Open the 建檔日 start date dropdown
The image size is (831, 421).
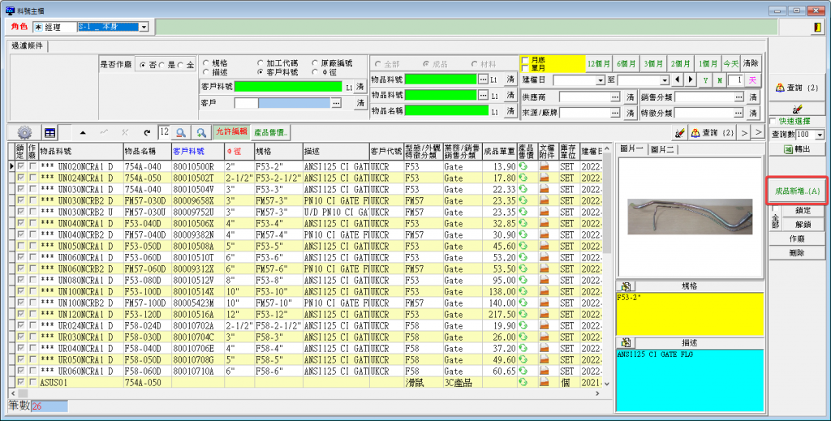pos(601,80)
